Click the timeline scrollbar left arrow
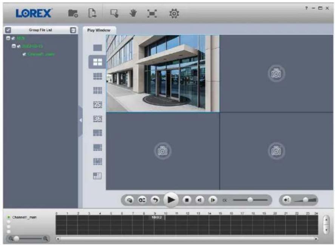 point(58,239)
